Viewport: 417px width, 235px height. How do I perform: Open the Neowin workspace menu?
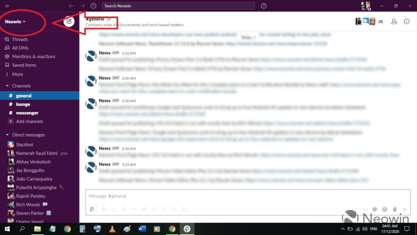coord(15,21)
